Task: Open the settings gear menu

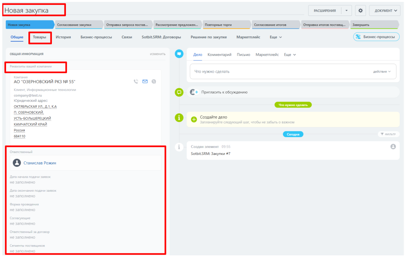Action: [360, 11]
